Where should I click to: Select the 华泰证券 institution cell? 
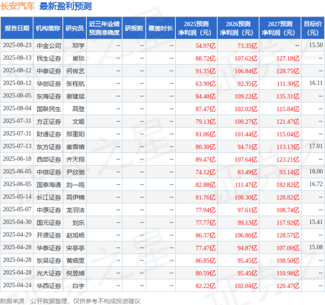(49, 248)
